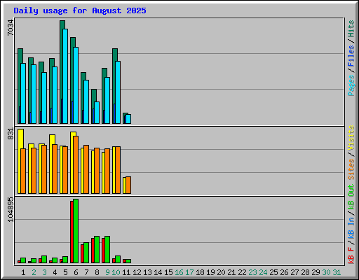359x280 pixels.
Task: Click the green kB Out bar for day 8
Action: [x=97, y=249]
